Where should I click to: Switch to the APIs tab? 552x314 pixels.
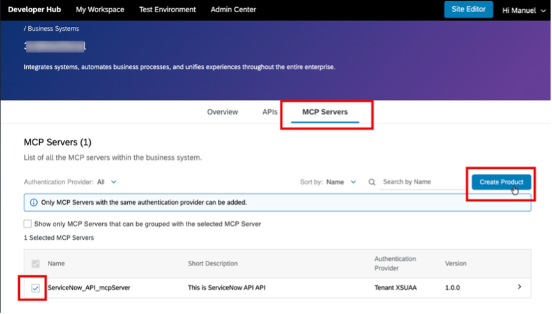tap(270, 112)
